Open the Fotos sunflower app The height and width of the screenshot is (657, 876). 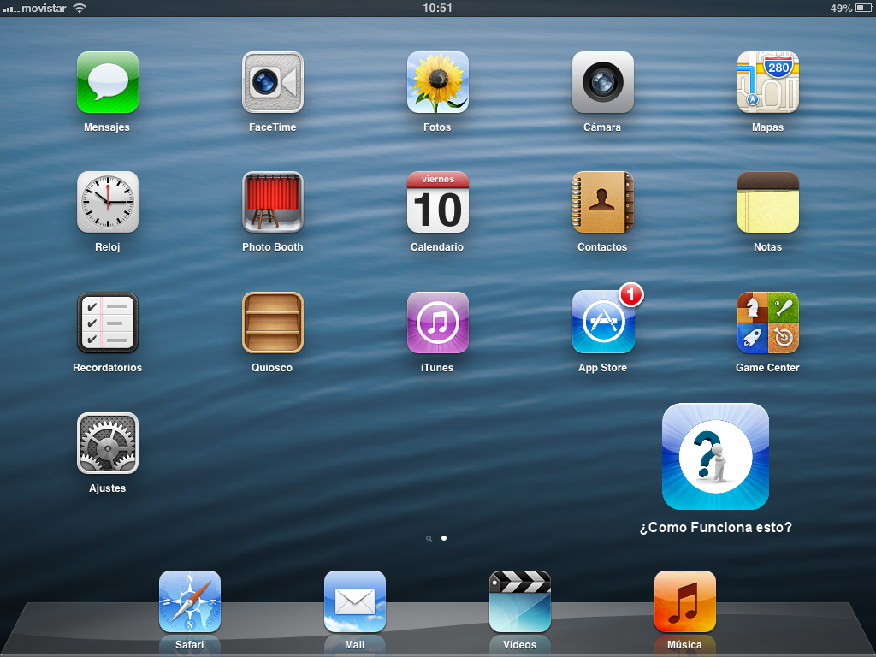click(437, 83)
